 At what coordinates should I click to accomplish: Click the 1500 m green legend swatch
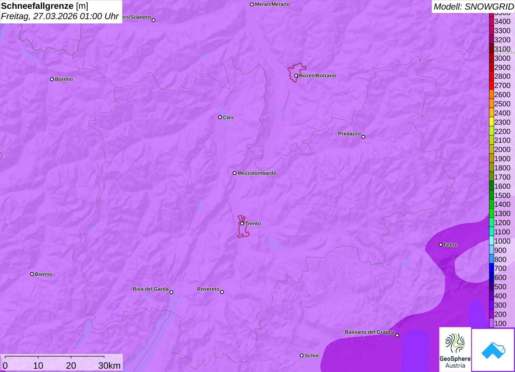coord(491,195)
